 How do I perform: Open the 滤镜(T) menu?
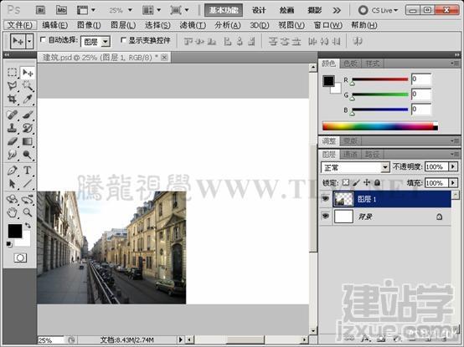click(193, 25)
